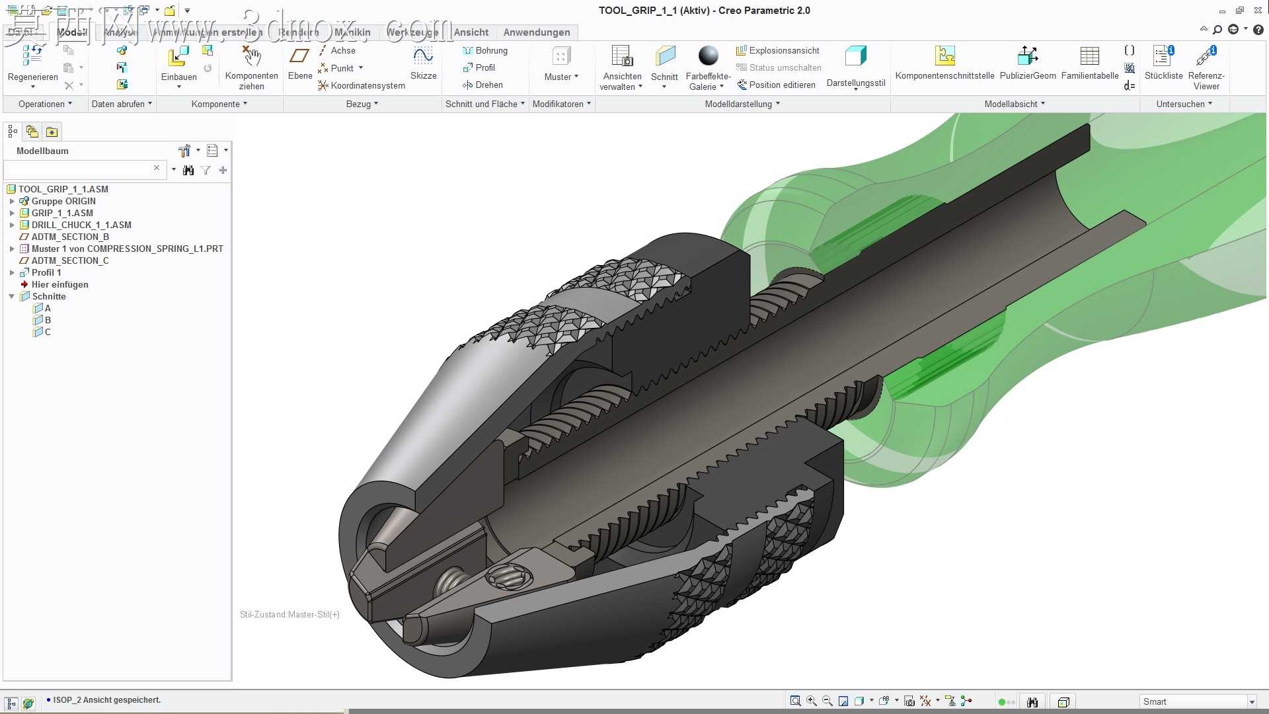Expand Muster 1 von COMPRESSION_SPRING node

coord(12,249)
